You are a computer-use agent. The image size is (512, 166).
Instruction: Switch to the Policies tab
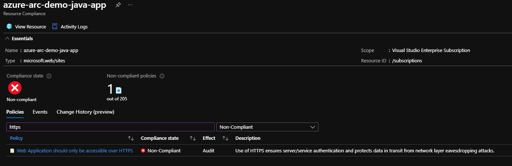[x=15, y=112]
